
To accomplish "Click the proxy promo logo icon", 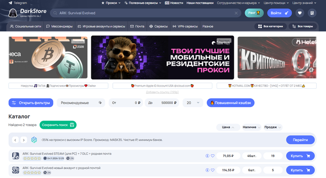I will (34, 140).
